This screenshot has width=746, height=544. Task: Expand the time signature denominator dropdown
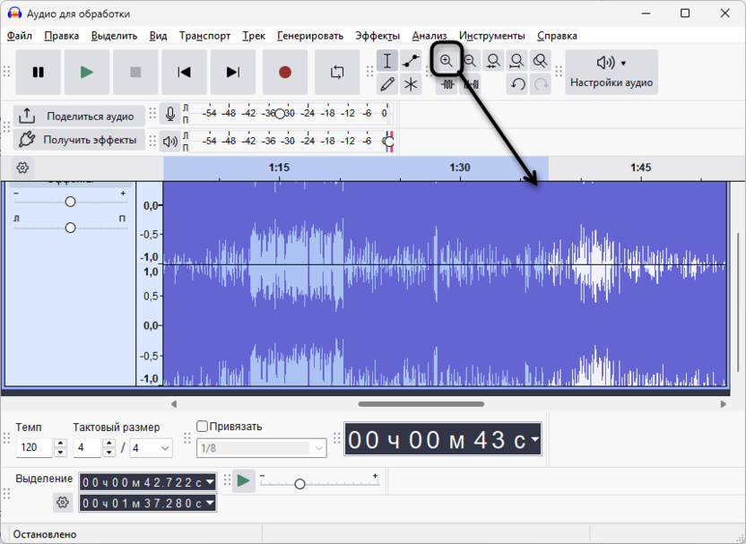coord(165,447)
